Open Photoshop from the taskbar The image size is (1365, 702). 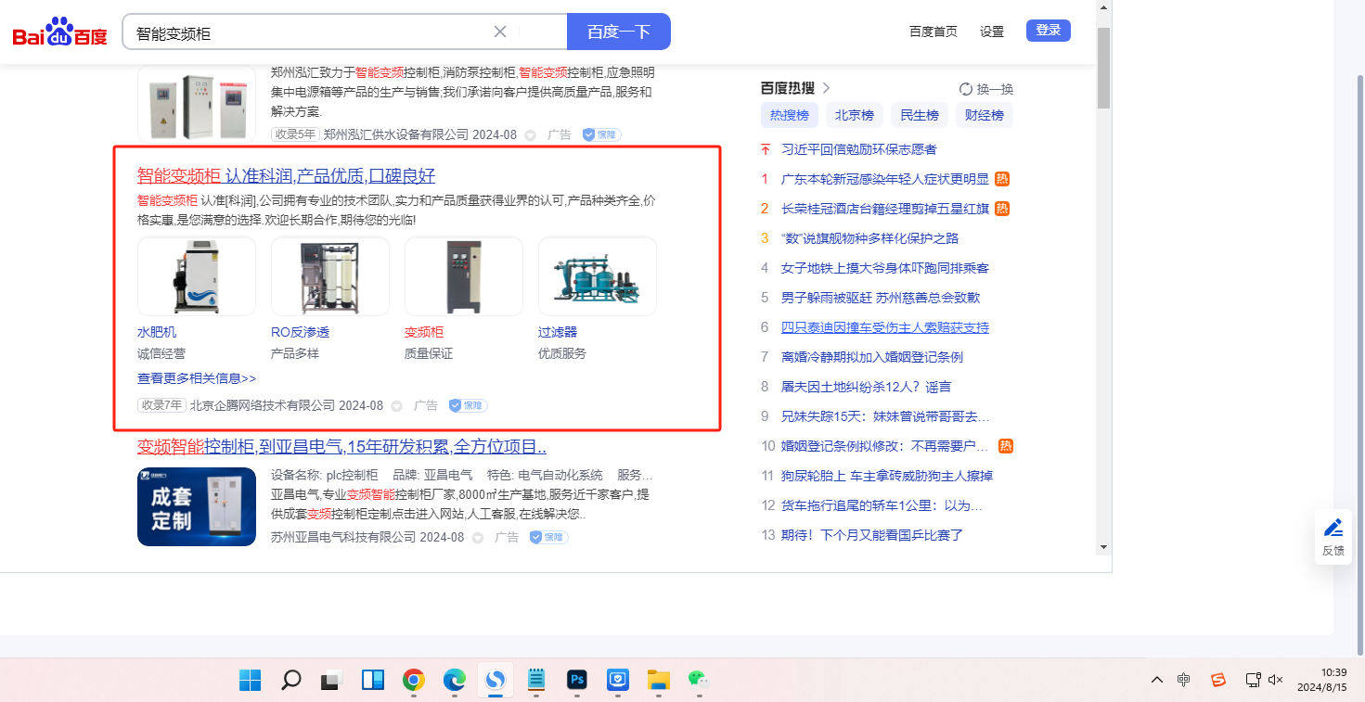(577, 680)
